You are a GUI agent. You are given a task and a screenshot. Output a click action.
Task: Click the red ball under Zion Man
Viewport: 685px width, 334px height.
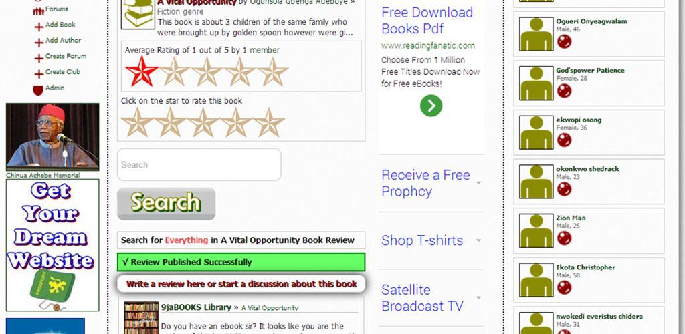point(564,238)
